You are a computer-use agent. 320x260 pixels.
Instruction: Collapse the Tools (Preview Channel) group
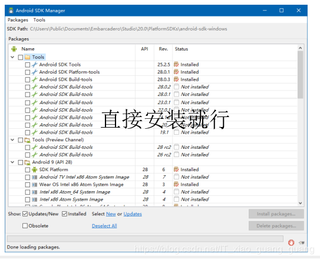pos(12,140)
